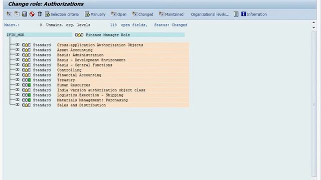Click status light for Controlling

click(x=26, y=70)
